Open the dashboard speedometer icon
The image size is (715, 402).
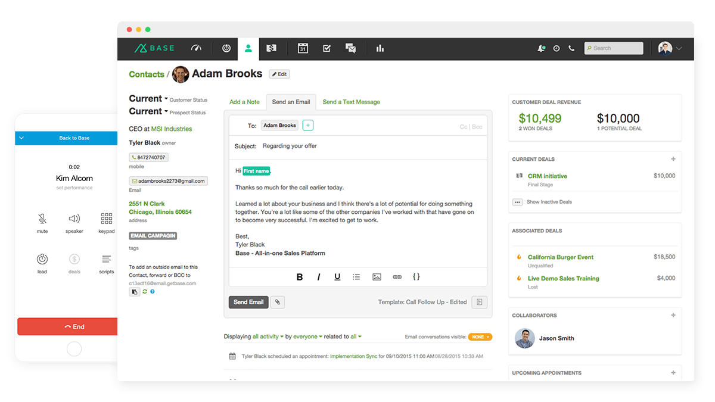point(197,48)
